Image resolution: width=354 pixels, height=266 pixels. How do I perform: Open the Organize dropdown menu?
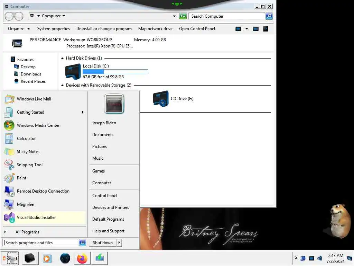click(x=19, y=29)
